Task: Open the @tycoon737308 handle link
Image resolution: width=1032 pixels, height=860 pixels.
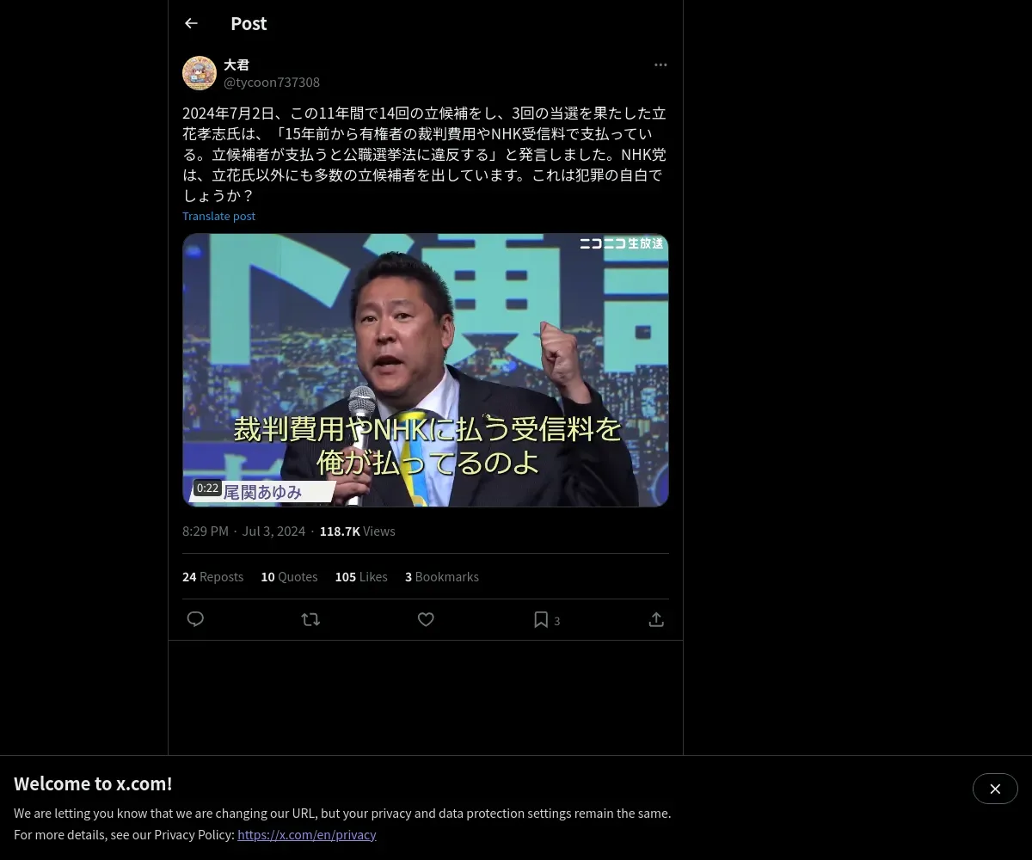Action: pyautogui.click(x=272, y=83)
